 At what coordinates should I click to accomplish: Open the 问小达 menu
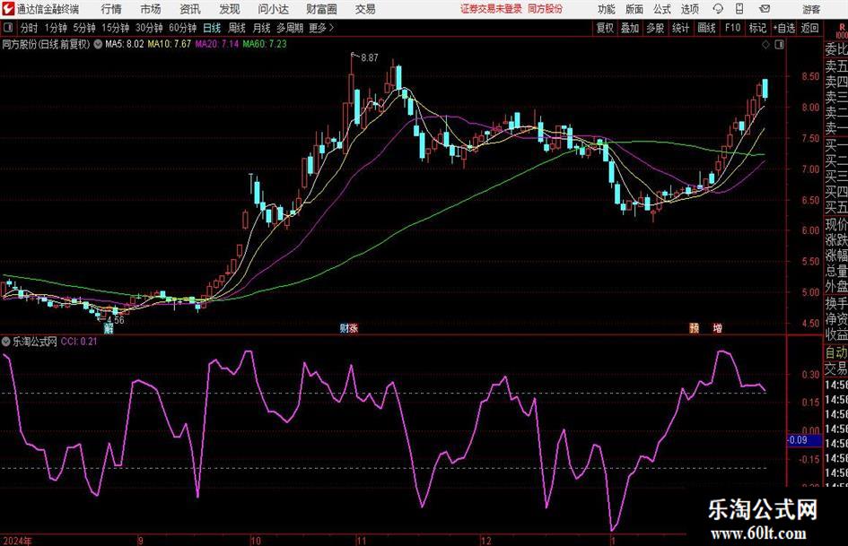pyautogui.click(x=273, y=9)
